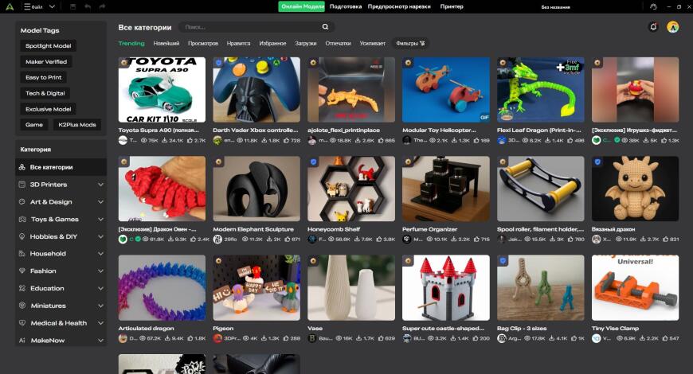693x374 pixels.
Task: Expand the dropdown arrow next to Файл
Action: (x=52, y=6)
